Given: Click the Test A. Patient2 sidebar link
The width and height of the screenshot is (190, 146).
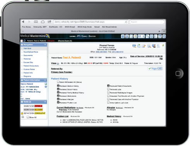Looking at the screenshot, I should pos(27,84).
